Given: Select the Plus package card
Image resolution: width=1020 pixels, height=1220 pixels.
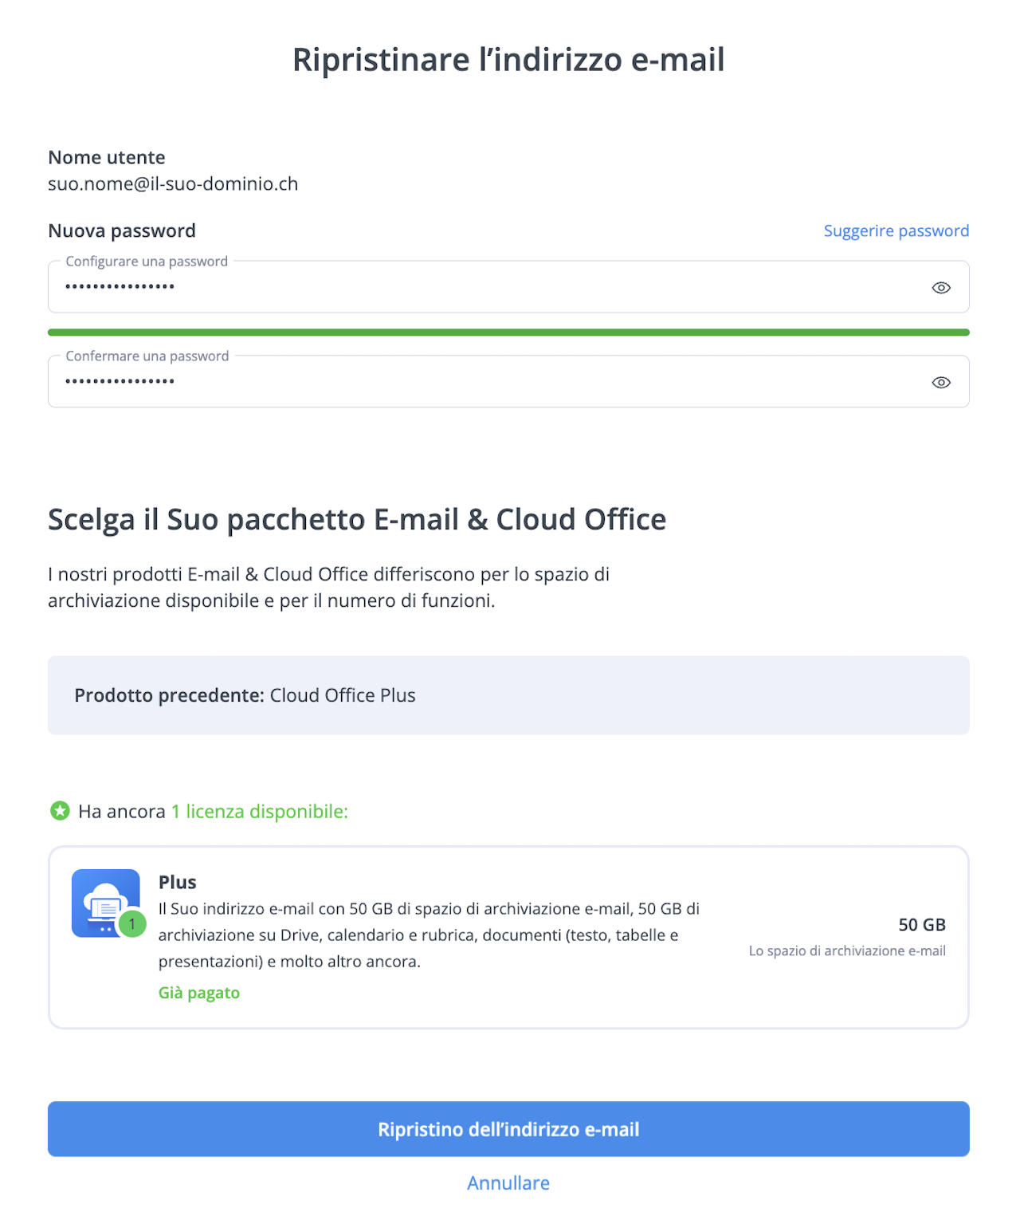Looking at the screenshot, I should [x=508, y=938].
